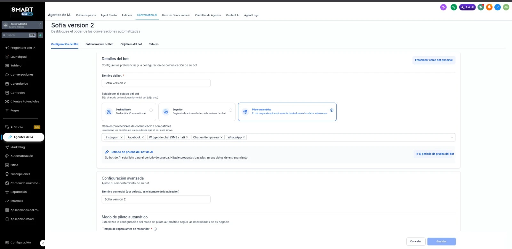The image size is (512, 249).
Task: Click the Suscripciones icon in sidebar
Action: [x=7, y=174]
